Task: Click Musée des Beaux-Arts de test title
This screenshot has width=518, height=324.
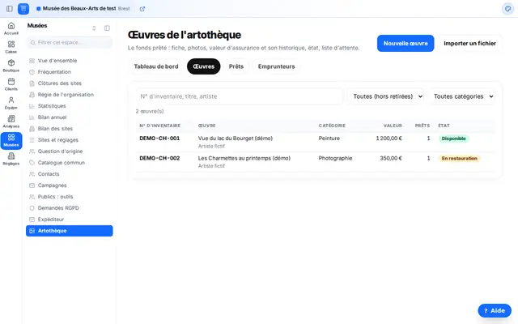Action: 79,9
